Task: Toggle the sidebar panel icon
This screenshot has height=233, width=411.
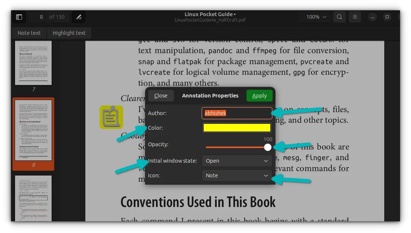Action: [19, 17]
